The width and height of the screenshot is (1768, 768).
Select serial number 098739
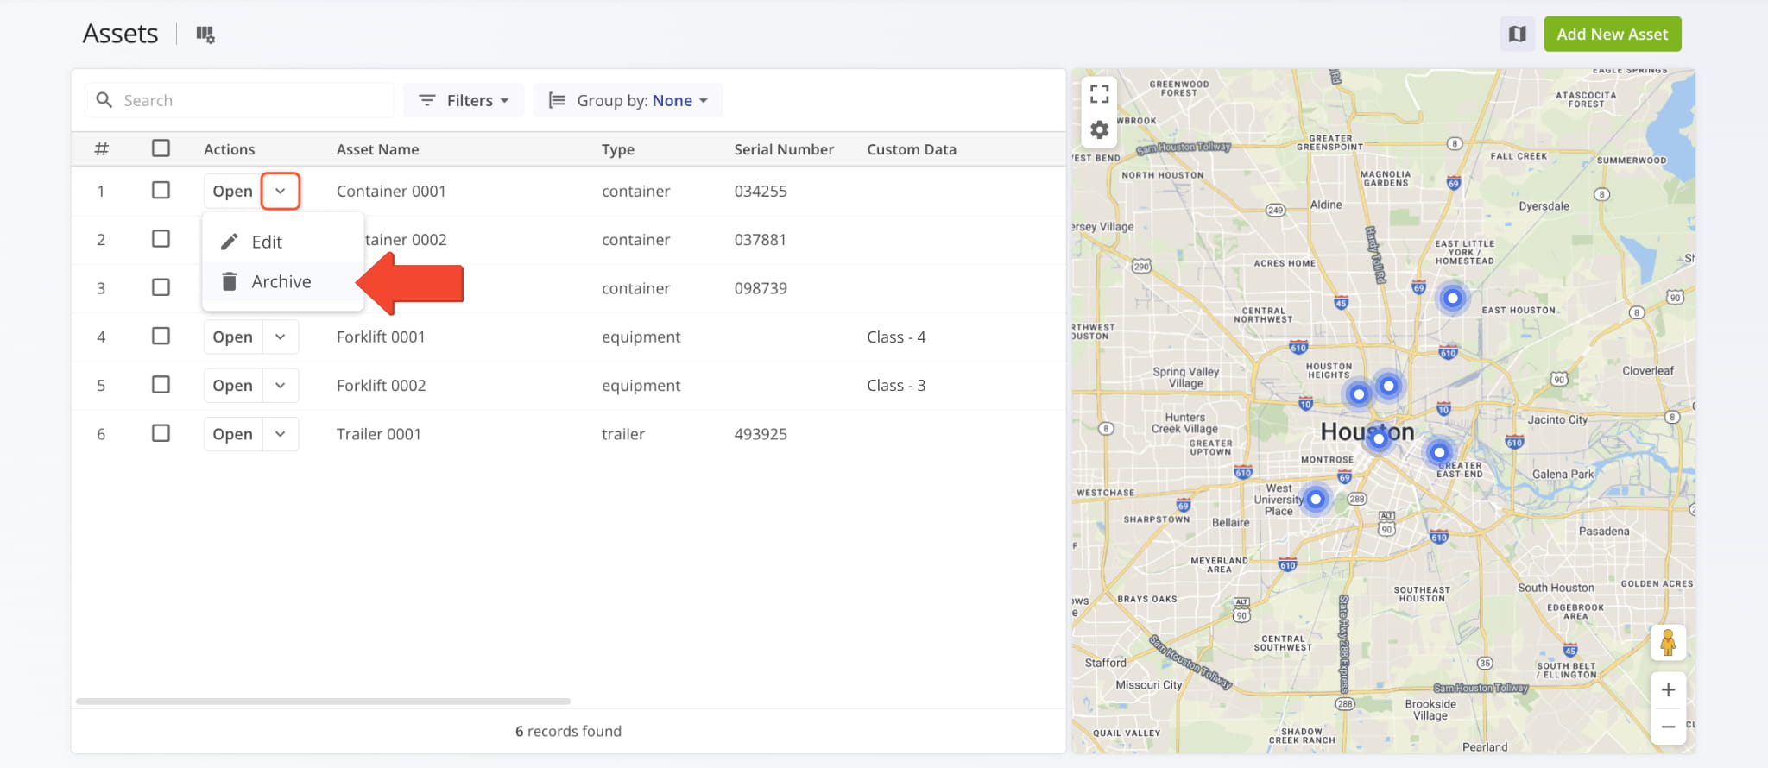point(761,288)
